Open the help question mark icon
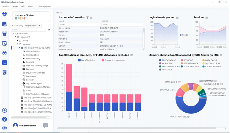230x133 pixels. (x=5, y=119)
